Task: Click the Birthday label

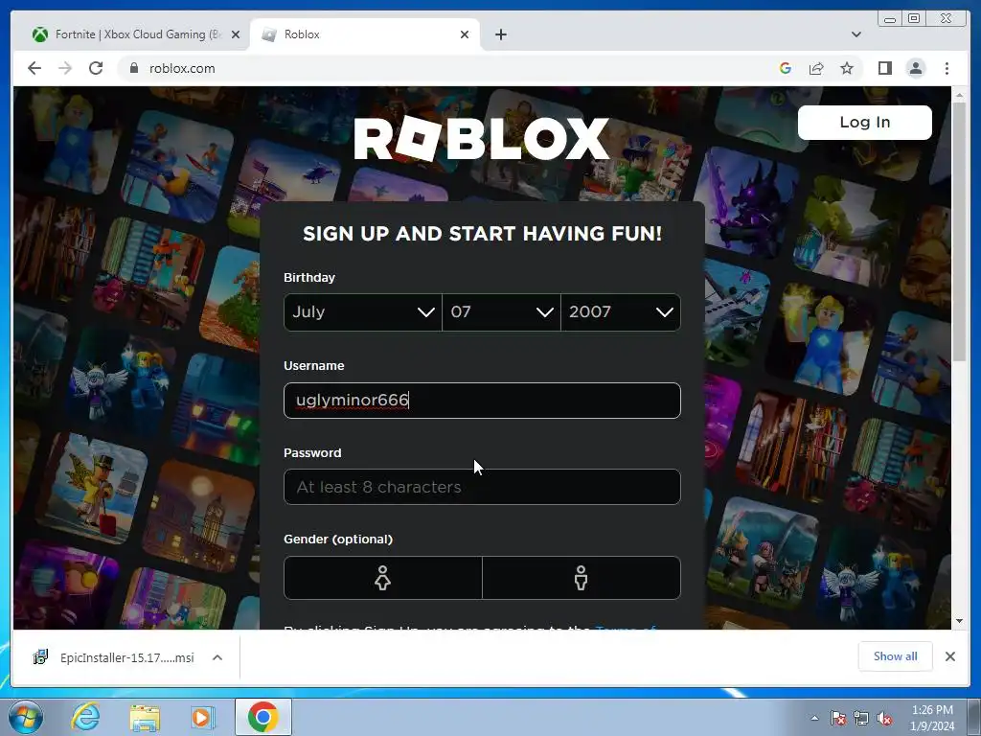Action: pos(309,277)
